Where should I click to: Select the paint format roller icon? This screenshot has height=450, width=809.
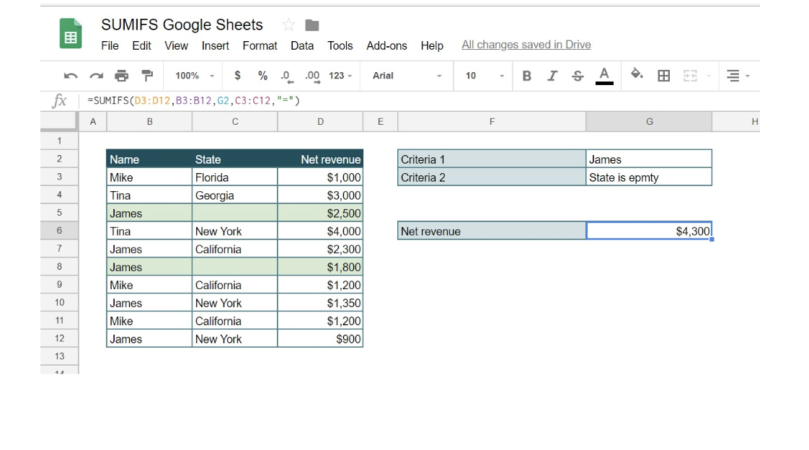[x=147, y=76]
